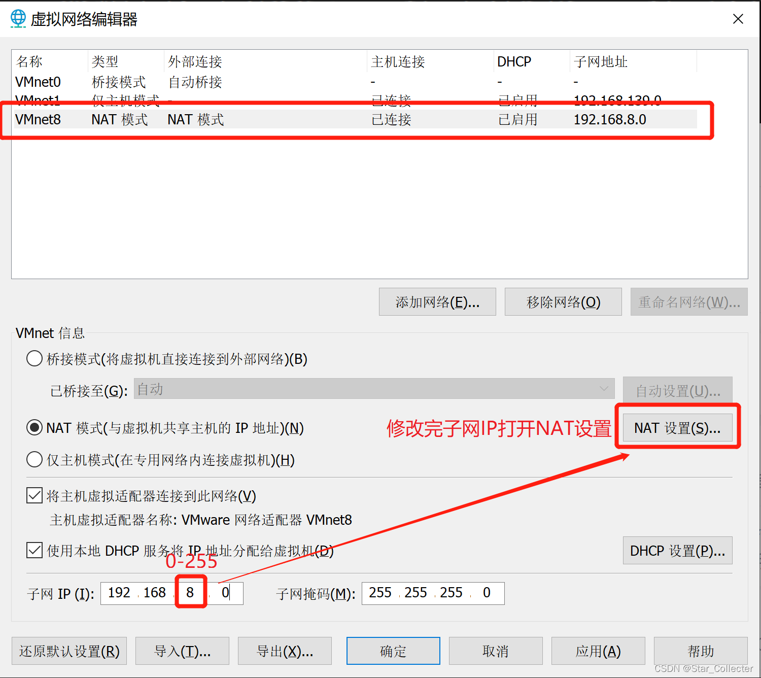
Task: Open 帮助 help button
Action: pos(701,651)
